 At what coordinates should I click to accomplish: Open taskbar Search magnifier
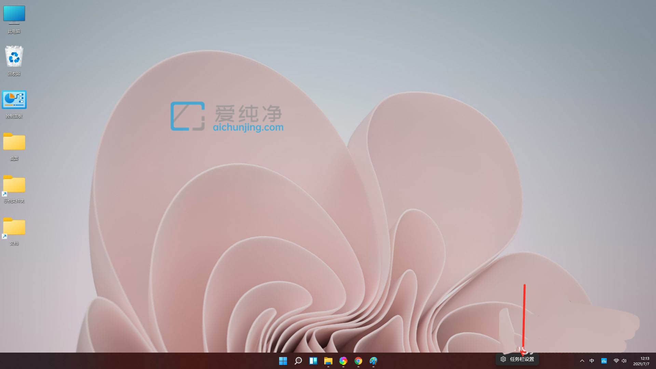point(298,361)
